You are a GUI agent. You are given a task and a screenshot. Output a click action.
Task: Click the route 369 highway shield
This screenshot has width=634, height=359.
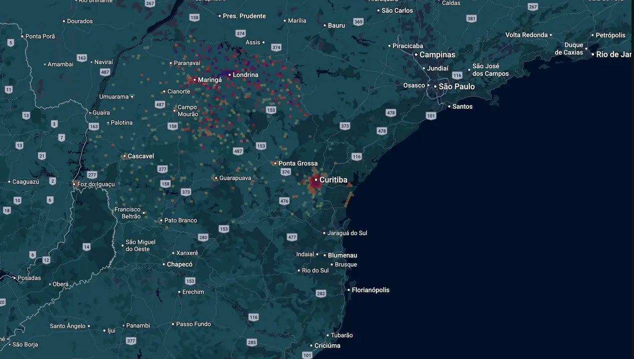[358, 22]
